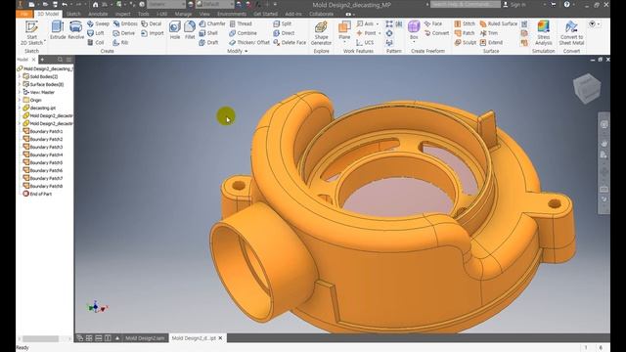The height and width of the screenshot is (352, 626).
Task: Choose the Sweep feature
Action: (98, 23)
